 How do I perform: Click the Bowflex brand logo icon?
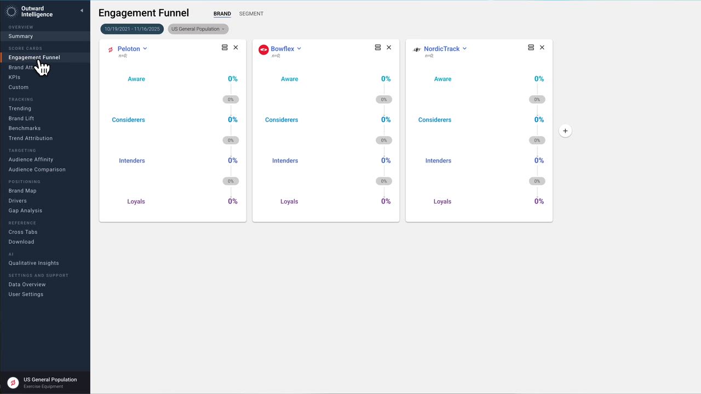263,50
